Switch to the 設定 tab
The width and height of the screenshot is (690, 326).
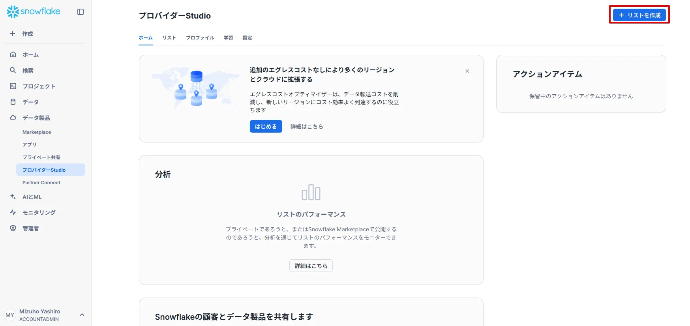pyautogui.click(x=247, y=38)
